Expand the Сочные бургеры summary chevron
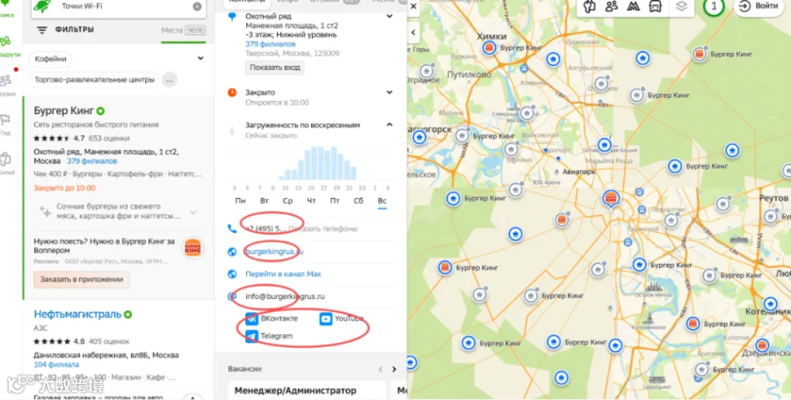791x400 pixels. click(192, 213)
